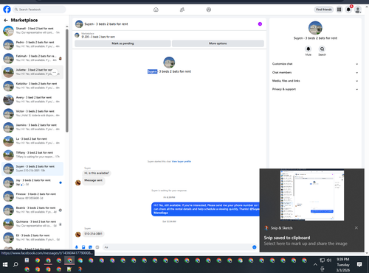Open the account profile avatar menu

tap(358, 10)
